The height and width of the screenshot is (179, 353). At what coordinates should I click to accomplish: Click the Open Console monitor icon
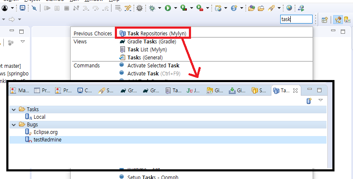pos(23,8)
